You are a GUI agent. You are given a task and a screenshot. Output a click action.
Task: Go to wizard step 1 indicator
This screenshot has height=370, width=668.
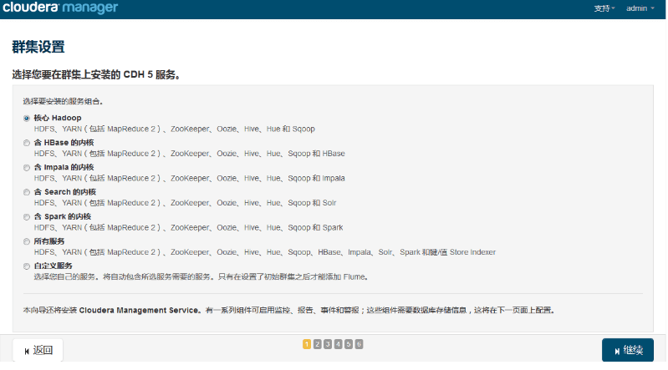click(x=307, y=343)
